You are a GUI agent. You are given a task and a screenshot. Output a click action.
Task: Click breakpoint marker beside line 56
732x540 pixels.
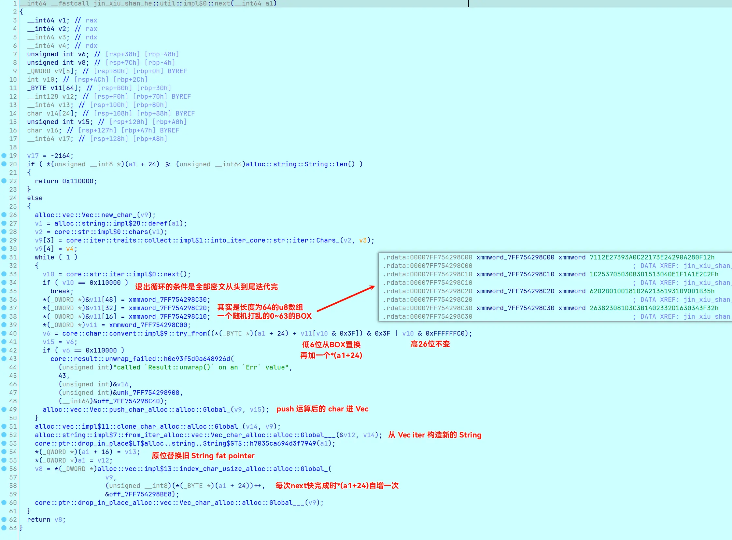pos(4,468)
